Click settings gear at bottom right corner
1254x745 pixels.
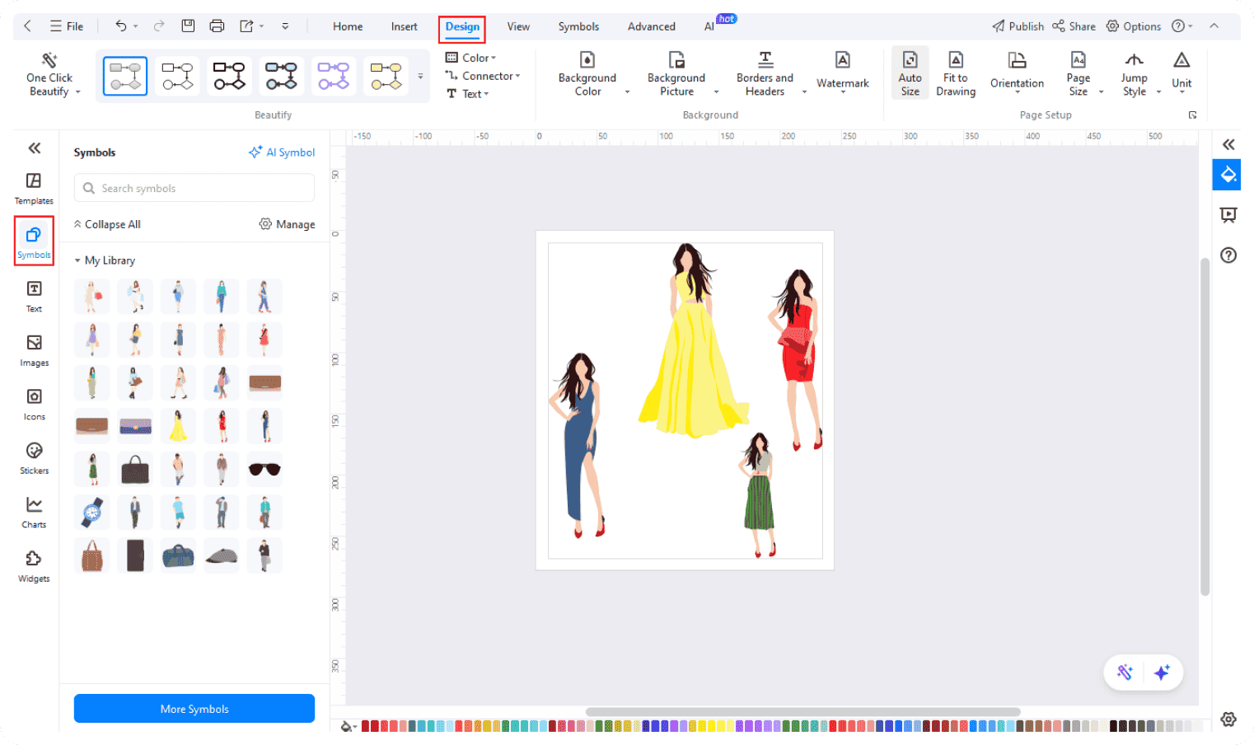click(1228, 719)
